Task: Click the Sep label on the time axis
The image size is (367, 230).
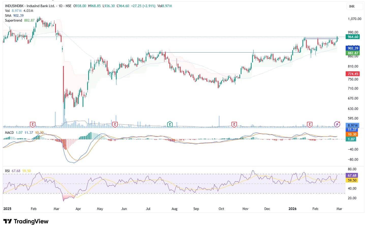Action: (x=196, y=209)
